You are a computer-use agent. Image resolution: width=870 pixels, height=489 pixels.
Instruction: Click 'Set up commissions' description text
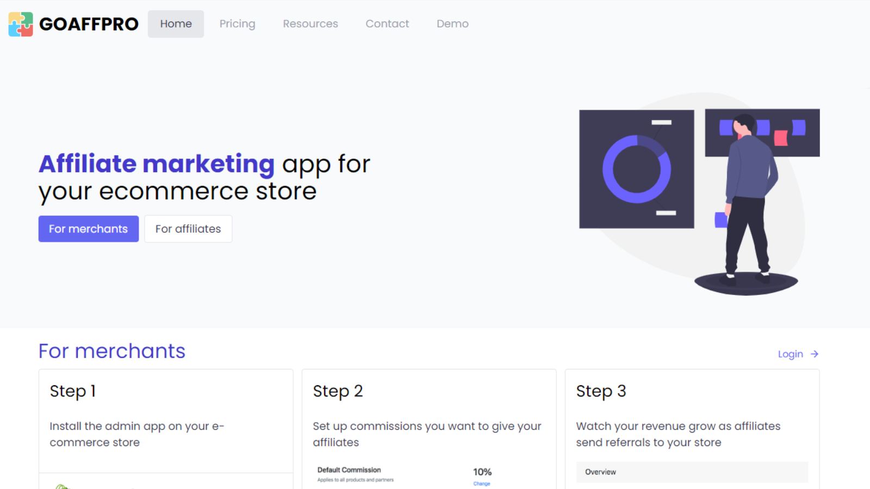[427, 434]
